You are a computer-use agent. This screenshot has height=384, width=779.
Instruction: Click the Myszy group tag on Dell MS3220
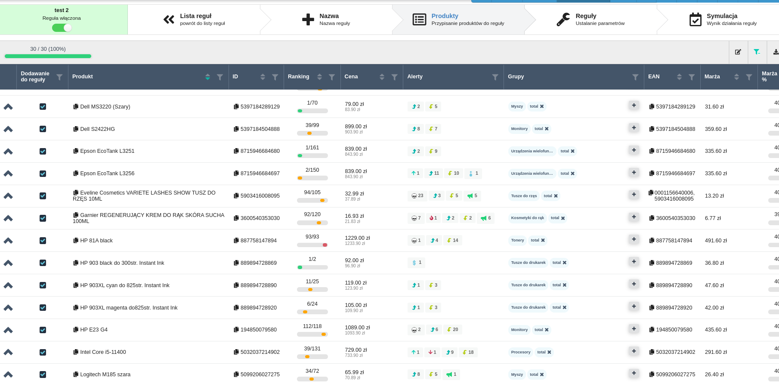tap(517, 106)
